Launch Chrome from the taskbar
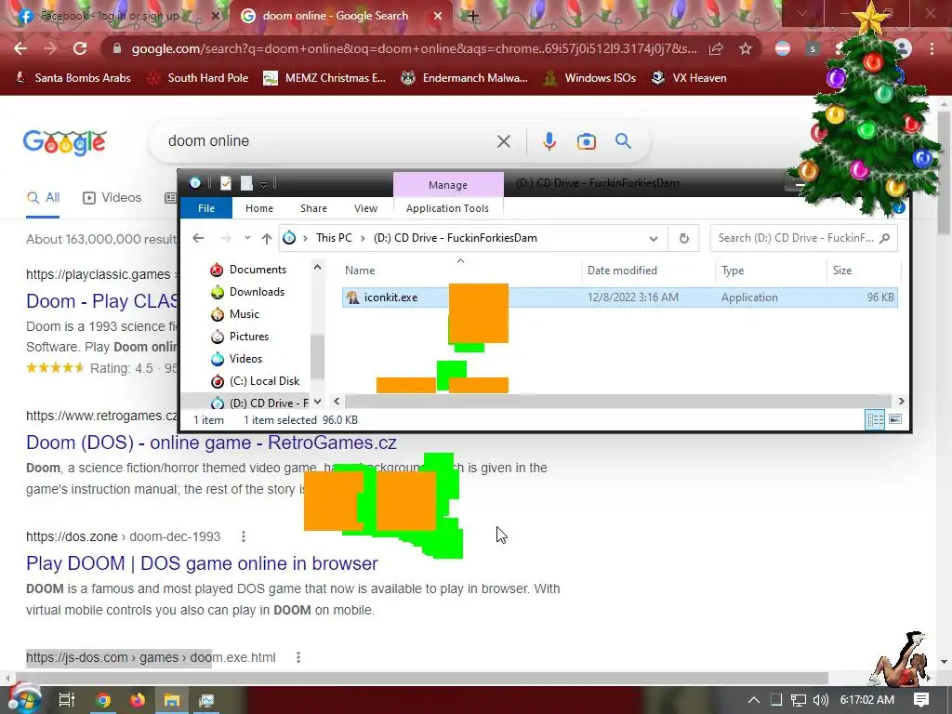This screenshot has height=714, width=952. tap(103, 700)
